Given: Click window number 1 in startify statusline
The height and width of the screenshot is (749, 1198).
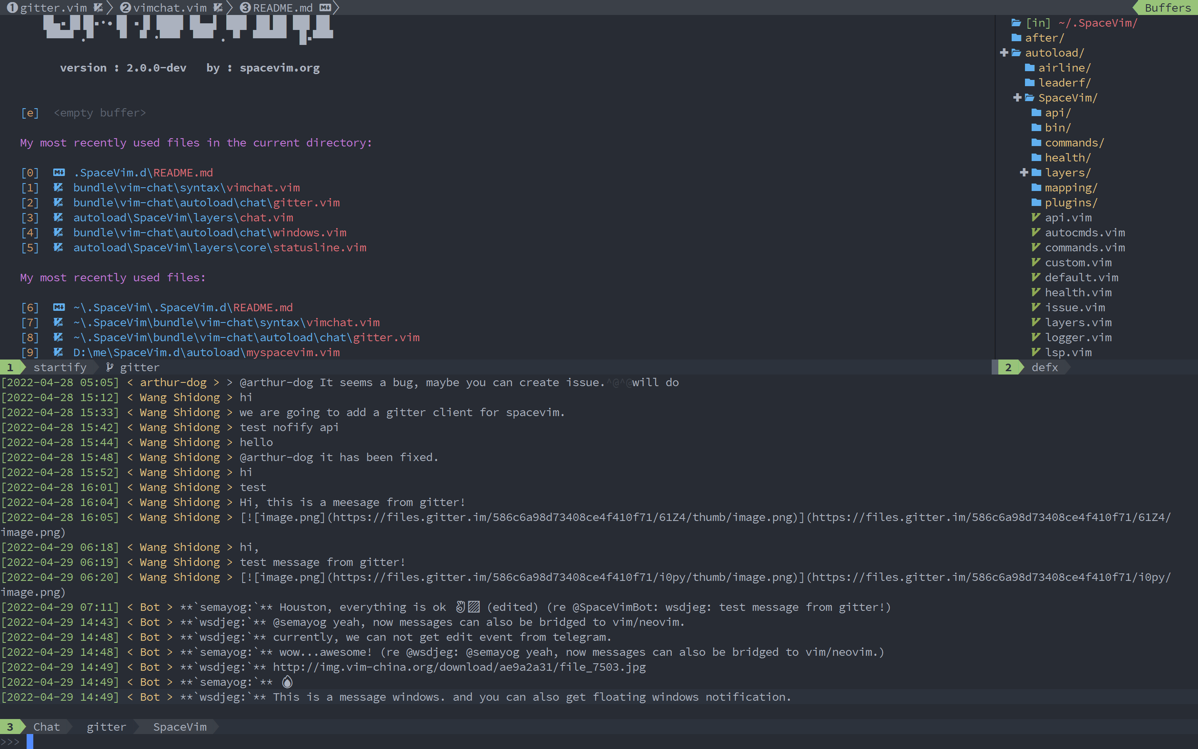Looking at the screenshot, I should click(x=10, y=367).
